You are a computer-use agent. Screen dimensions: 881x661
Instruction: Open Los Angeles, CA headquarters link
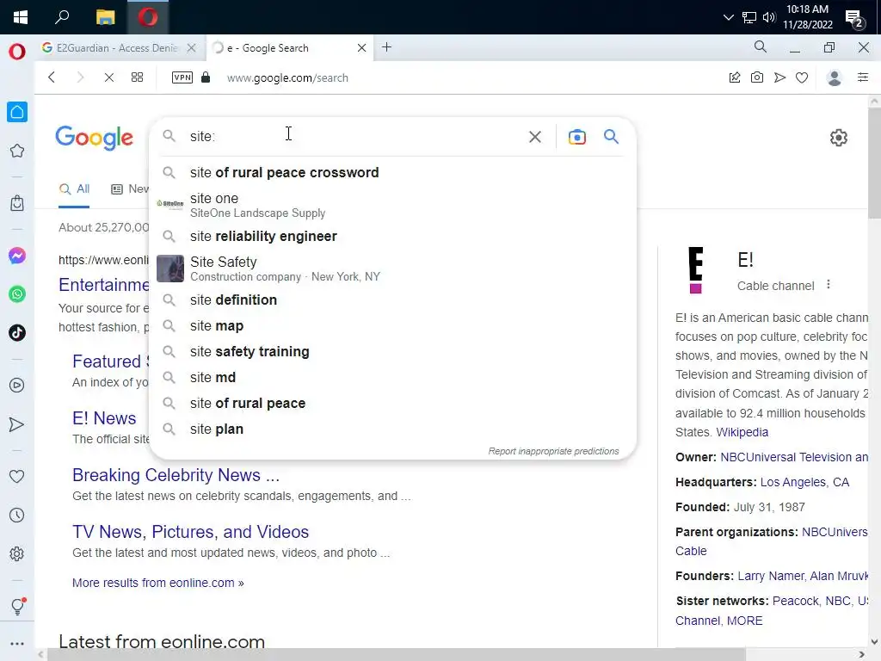pyautogui.click(x=804, y=482)
